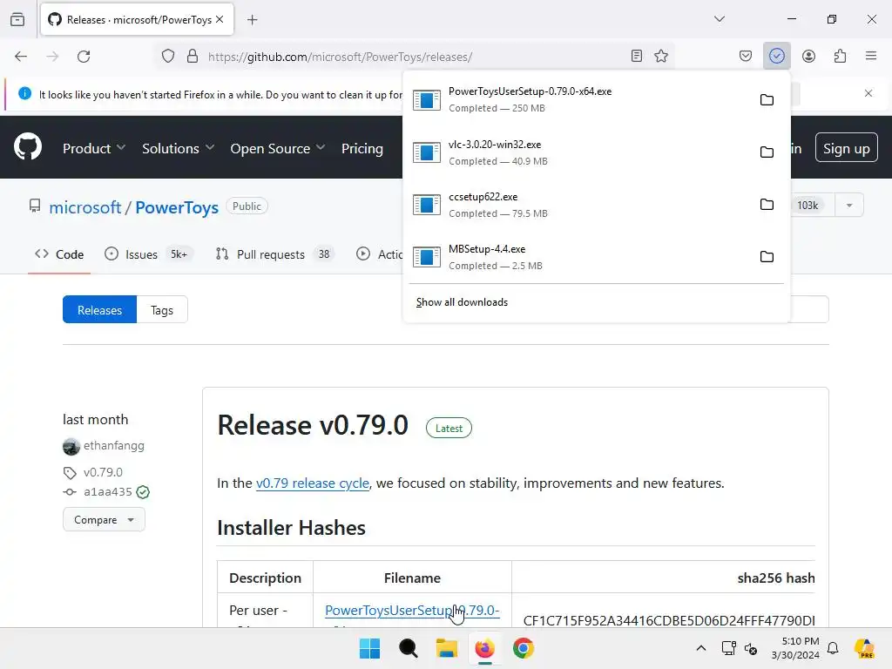
Task: Save page to Pocket icon
Action: pyautogui.click(x=746, y=56)
